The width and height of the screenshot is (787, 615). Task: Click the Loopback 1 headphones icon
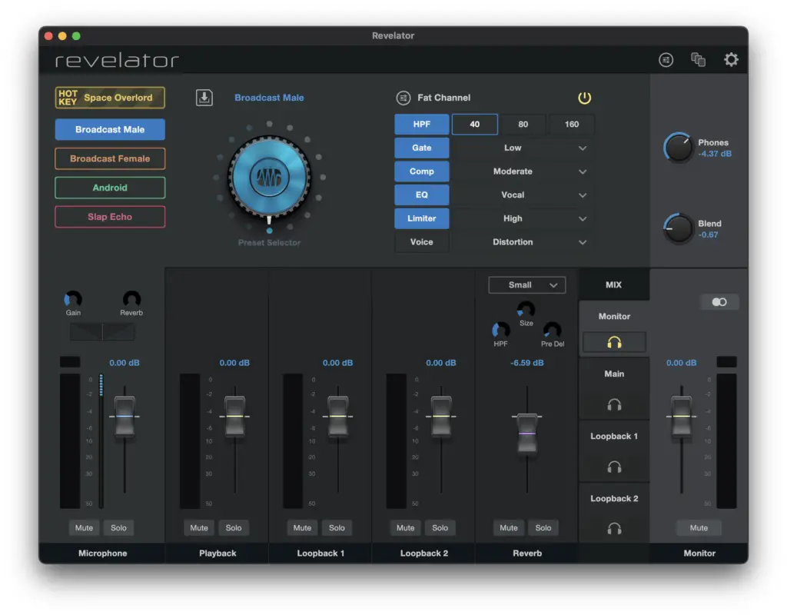614,467
